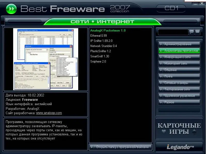The height and width of the screenshot is (154, 206).
Task: Open the Сетевые сканеры category
Action: pos(179,83)
